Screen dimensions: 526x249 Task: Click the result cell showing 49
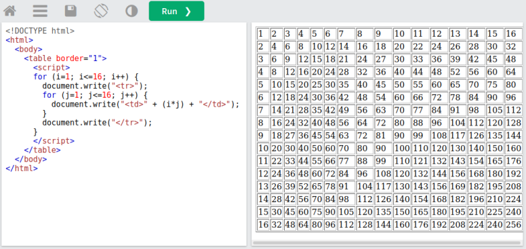(346, 110)
